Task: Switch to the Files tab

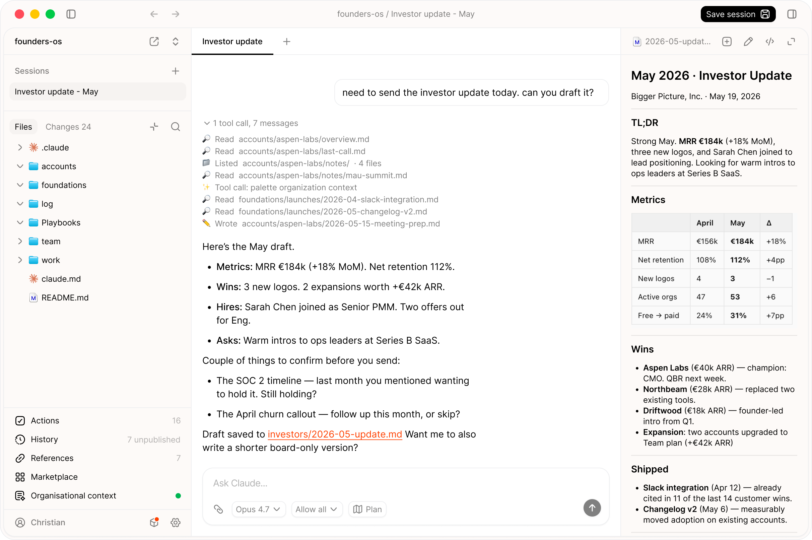Action: 23,127
